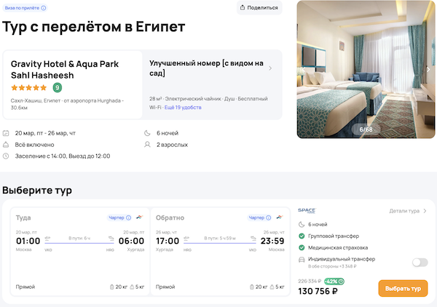Expand the 'Улучшенный номер' room details chevron
This screenshot has width=437, height=307.
(x=270, y=68)
